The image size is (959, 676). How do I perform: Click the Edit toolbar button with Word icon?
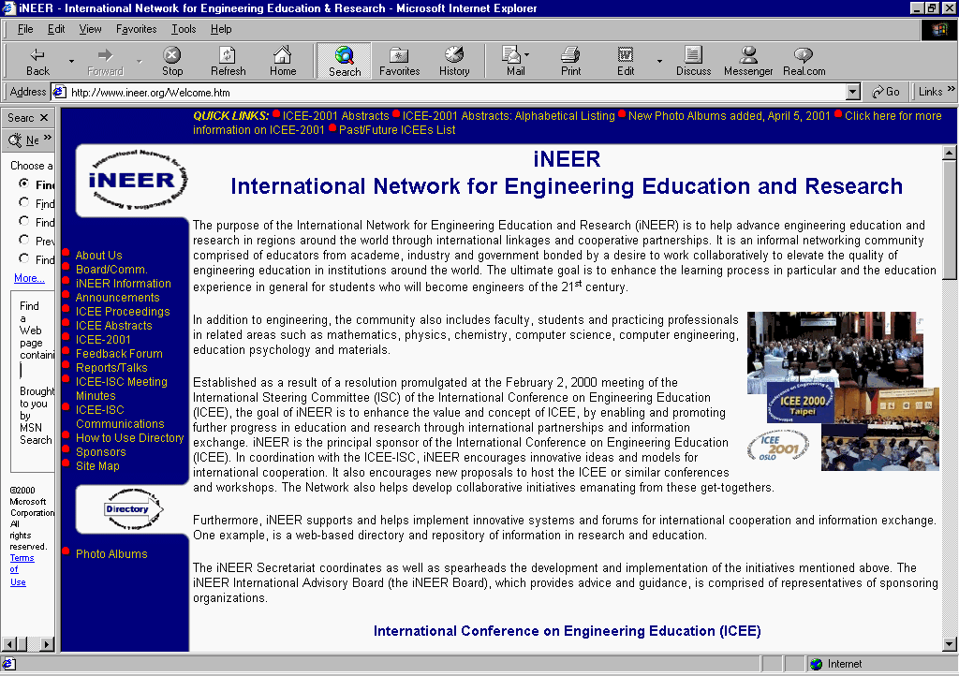tap(626, 61)
